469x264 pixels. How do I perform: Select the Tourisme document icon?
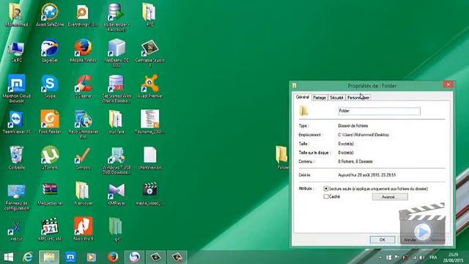149,122
